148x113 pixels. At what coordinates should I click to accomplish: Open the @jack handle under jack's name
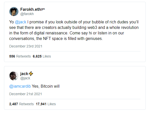point(25,78)
